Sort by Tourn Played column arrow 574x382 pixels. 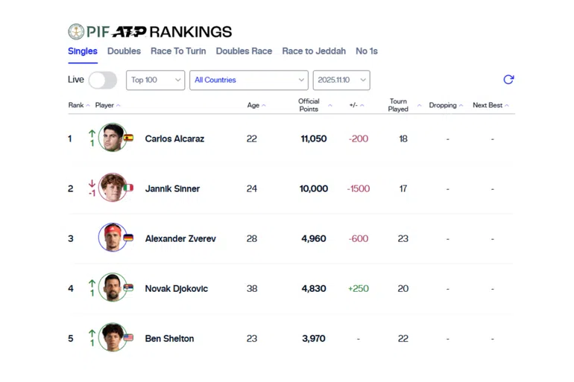[x=419, y=106]
